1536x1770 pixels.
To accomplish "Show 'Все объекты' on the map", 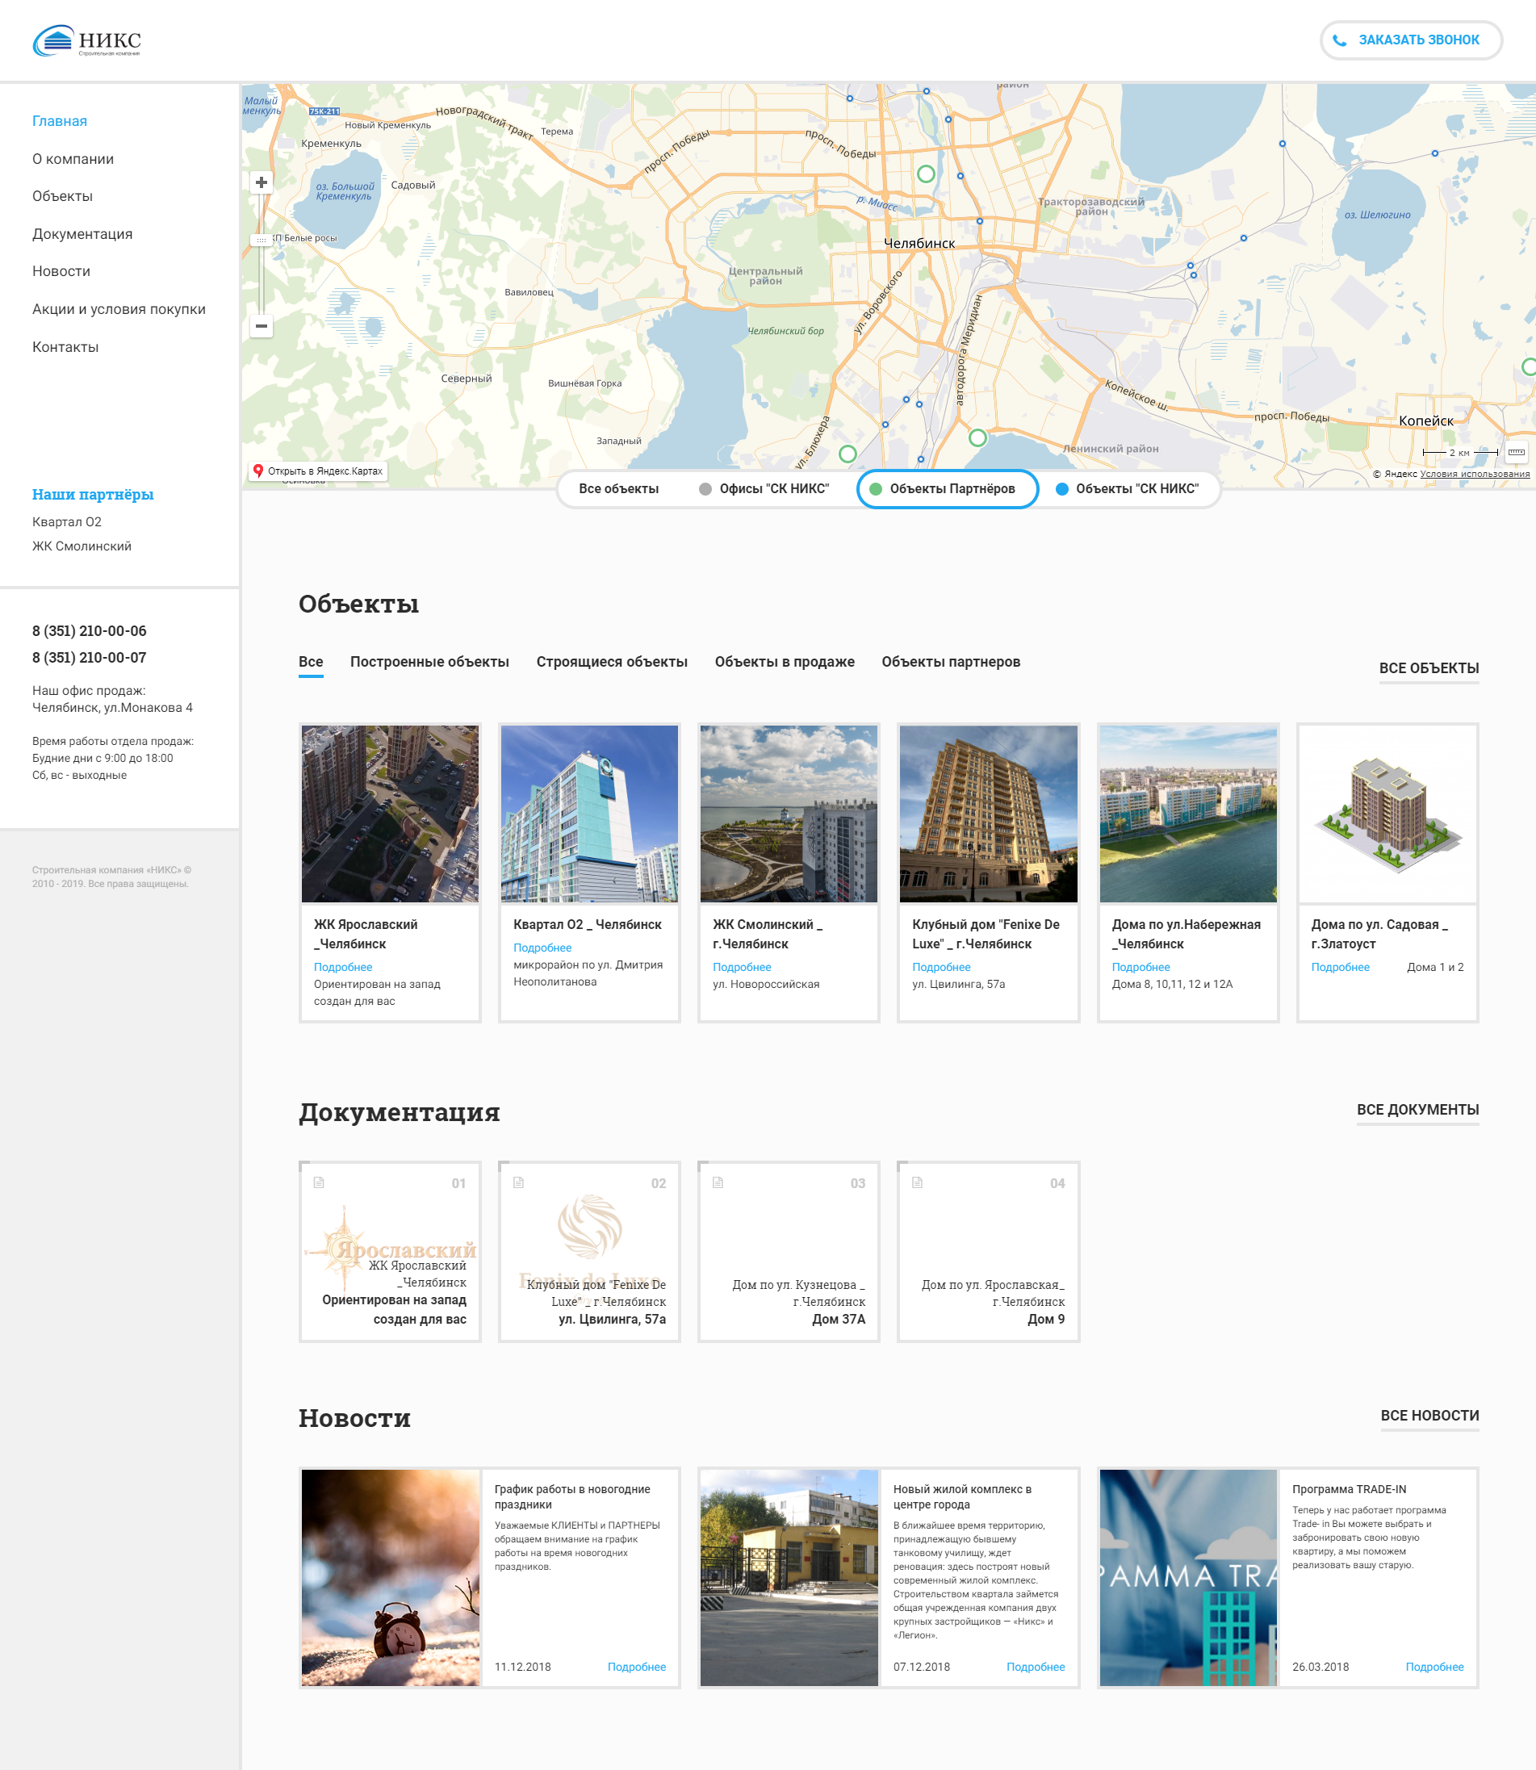I will (x=618, y=488).
